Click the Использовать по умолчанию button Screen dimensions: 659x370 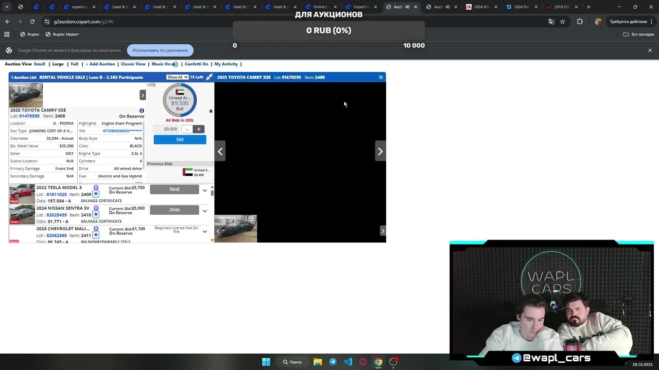pos(160,50)
